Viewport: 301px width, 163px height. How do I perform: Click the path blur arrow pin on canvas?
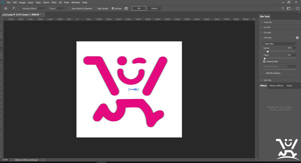pos(134,89)
